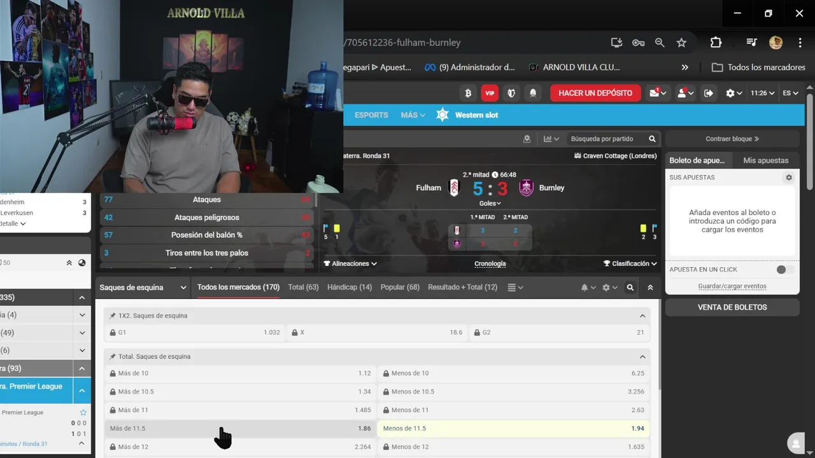Toggle the Apuesta en un click switch
Viewport: 815px width, 458px height.
pyautogui.click(x=784, y=270)
